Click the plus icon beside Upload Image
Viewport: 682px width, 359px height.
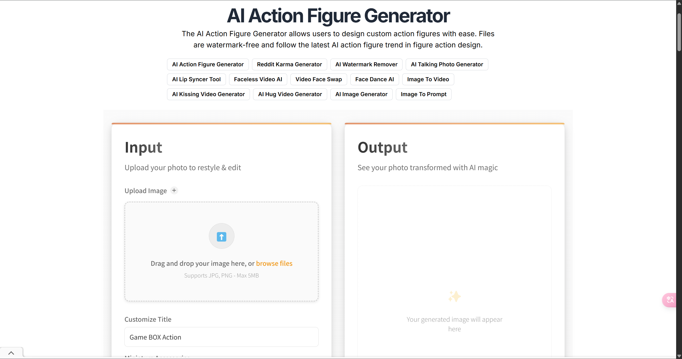(174, 190)
